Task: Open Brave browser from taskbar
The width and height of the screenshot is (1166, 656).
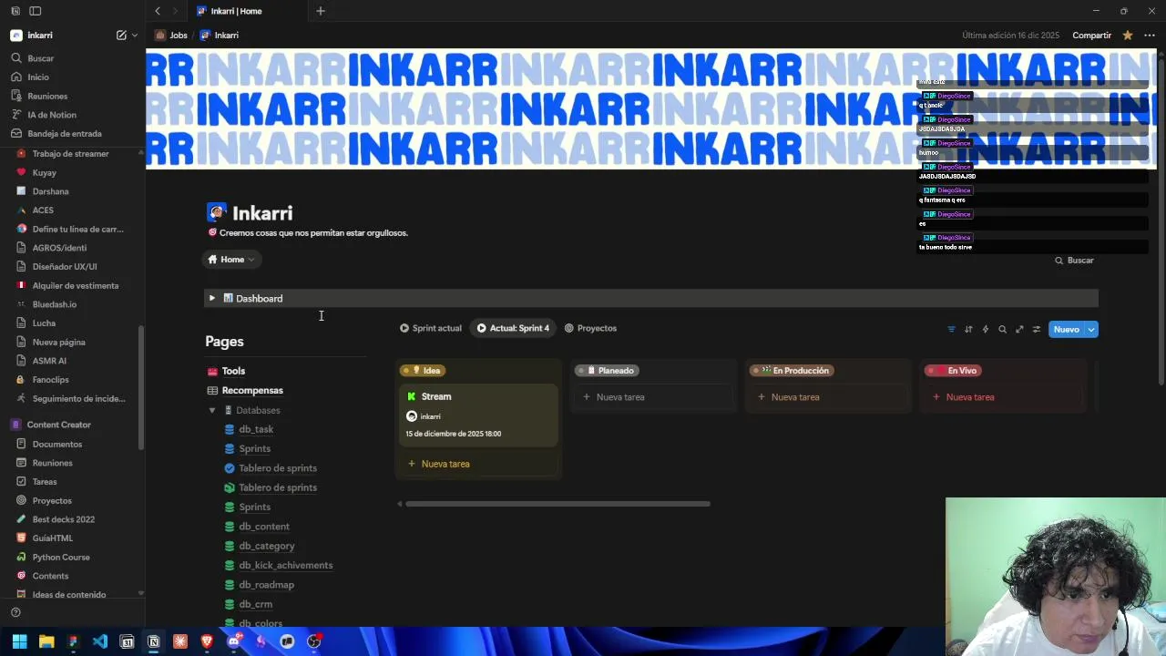Action: [207, 641]
